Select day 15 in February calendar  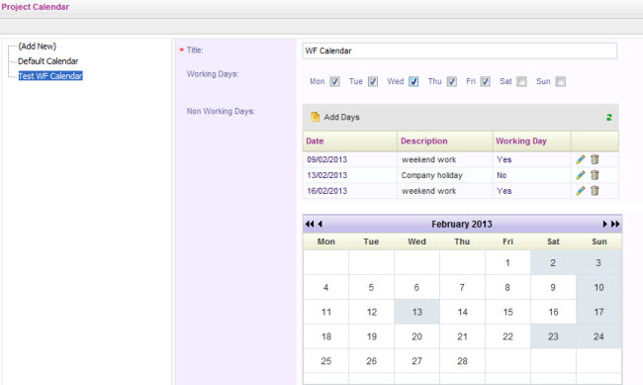[x=507, y=312]
